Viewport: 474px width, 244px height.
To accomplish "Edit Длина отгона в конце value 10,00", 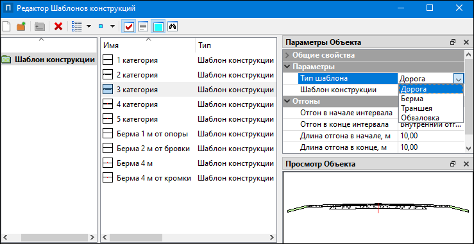I will coord(431,147).
